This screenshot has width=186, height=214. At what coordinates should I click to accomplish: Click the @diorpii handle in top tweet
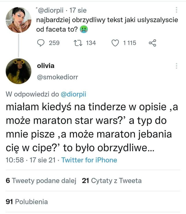click(50, 11)
